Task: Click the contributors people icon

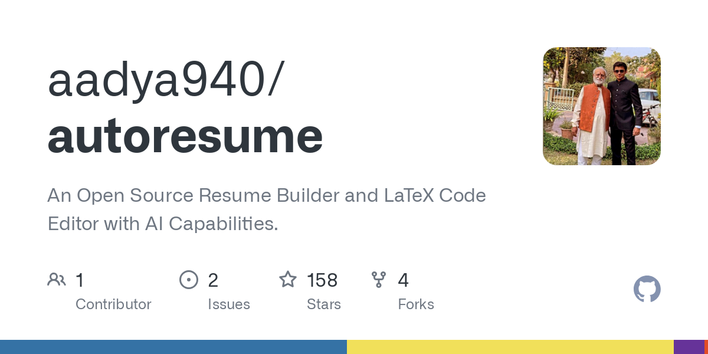Action: [57, 280]
